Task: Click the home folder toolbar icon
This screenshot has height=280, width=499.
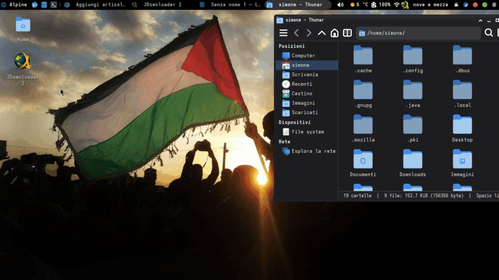Action: (x=334, y=33)
